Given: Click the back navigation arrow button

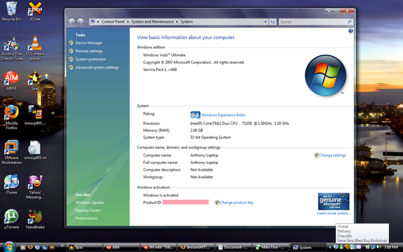Looking at the screenshot, I should pos(71,22).
